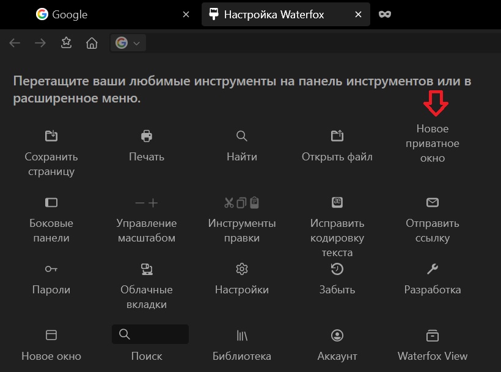Select the Repair text encoding (Исправить кодировку) icon
The height and width of the screenshot is (372, 501).
tap(337, 202)
